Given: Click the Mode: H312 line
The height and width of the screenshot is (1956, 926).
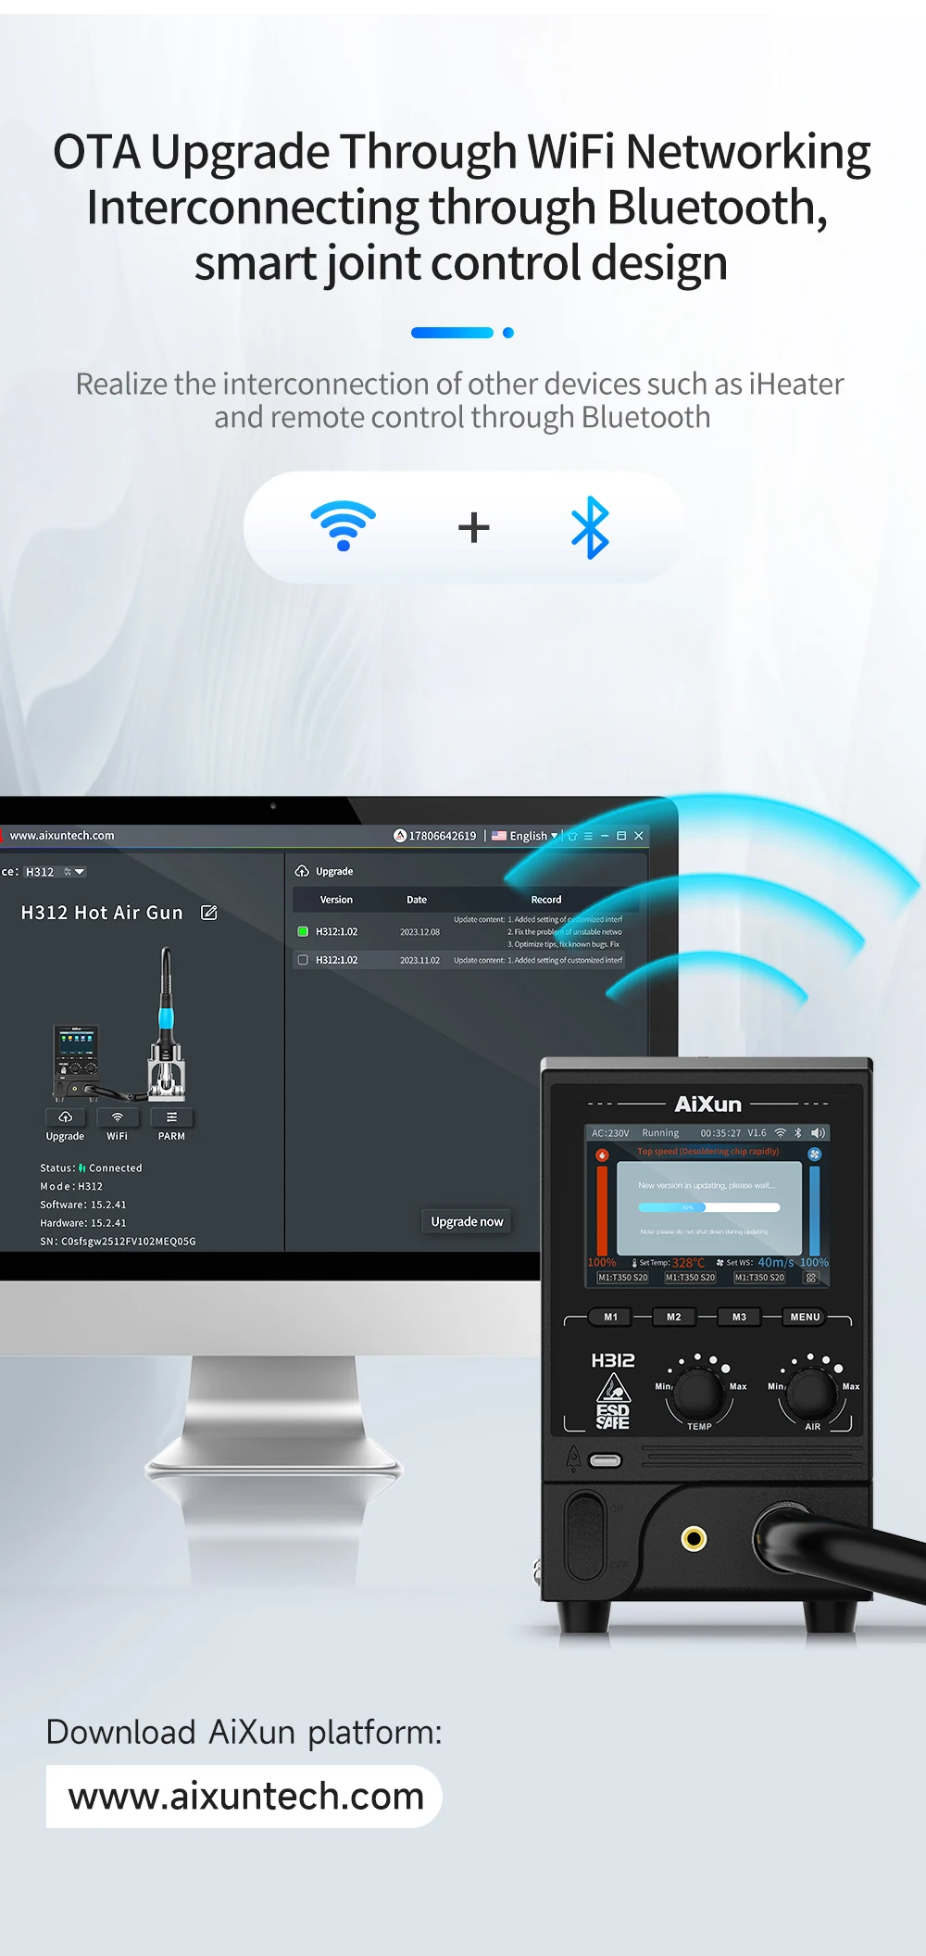Looking at the screenshot, I should pyautogui.click(x=71, y=1186).
